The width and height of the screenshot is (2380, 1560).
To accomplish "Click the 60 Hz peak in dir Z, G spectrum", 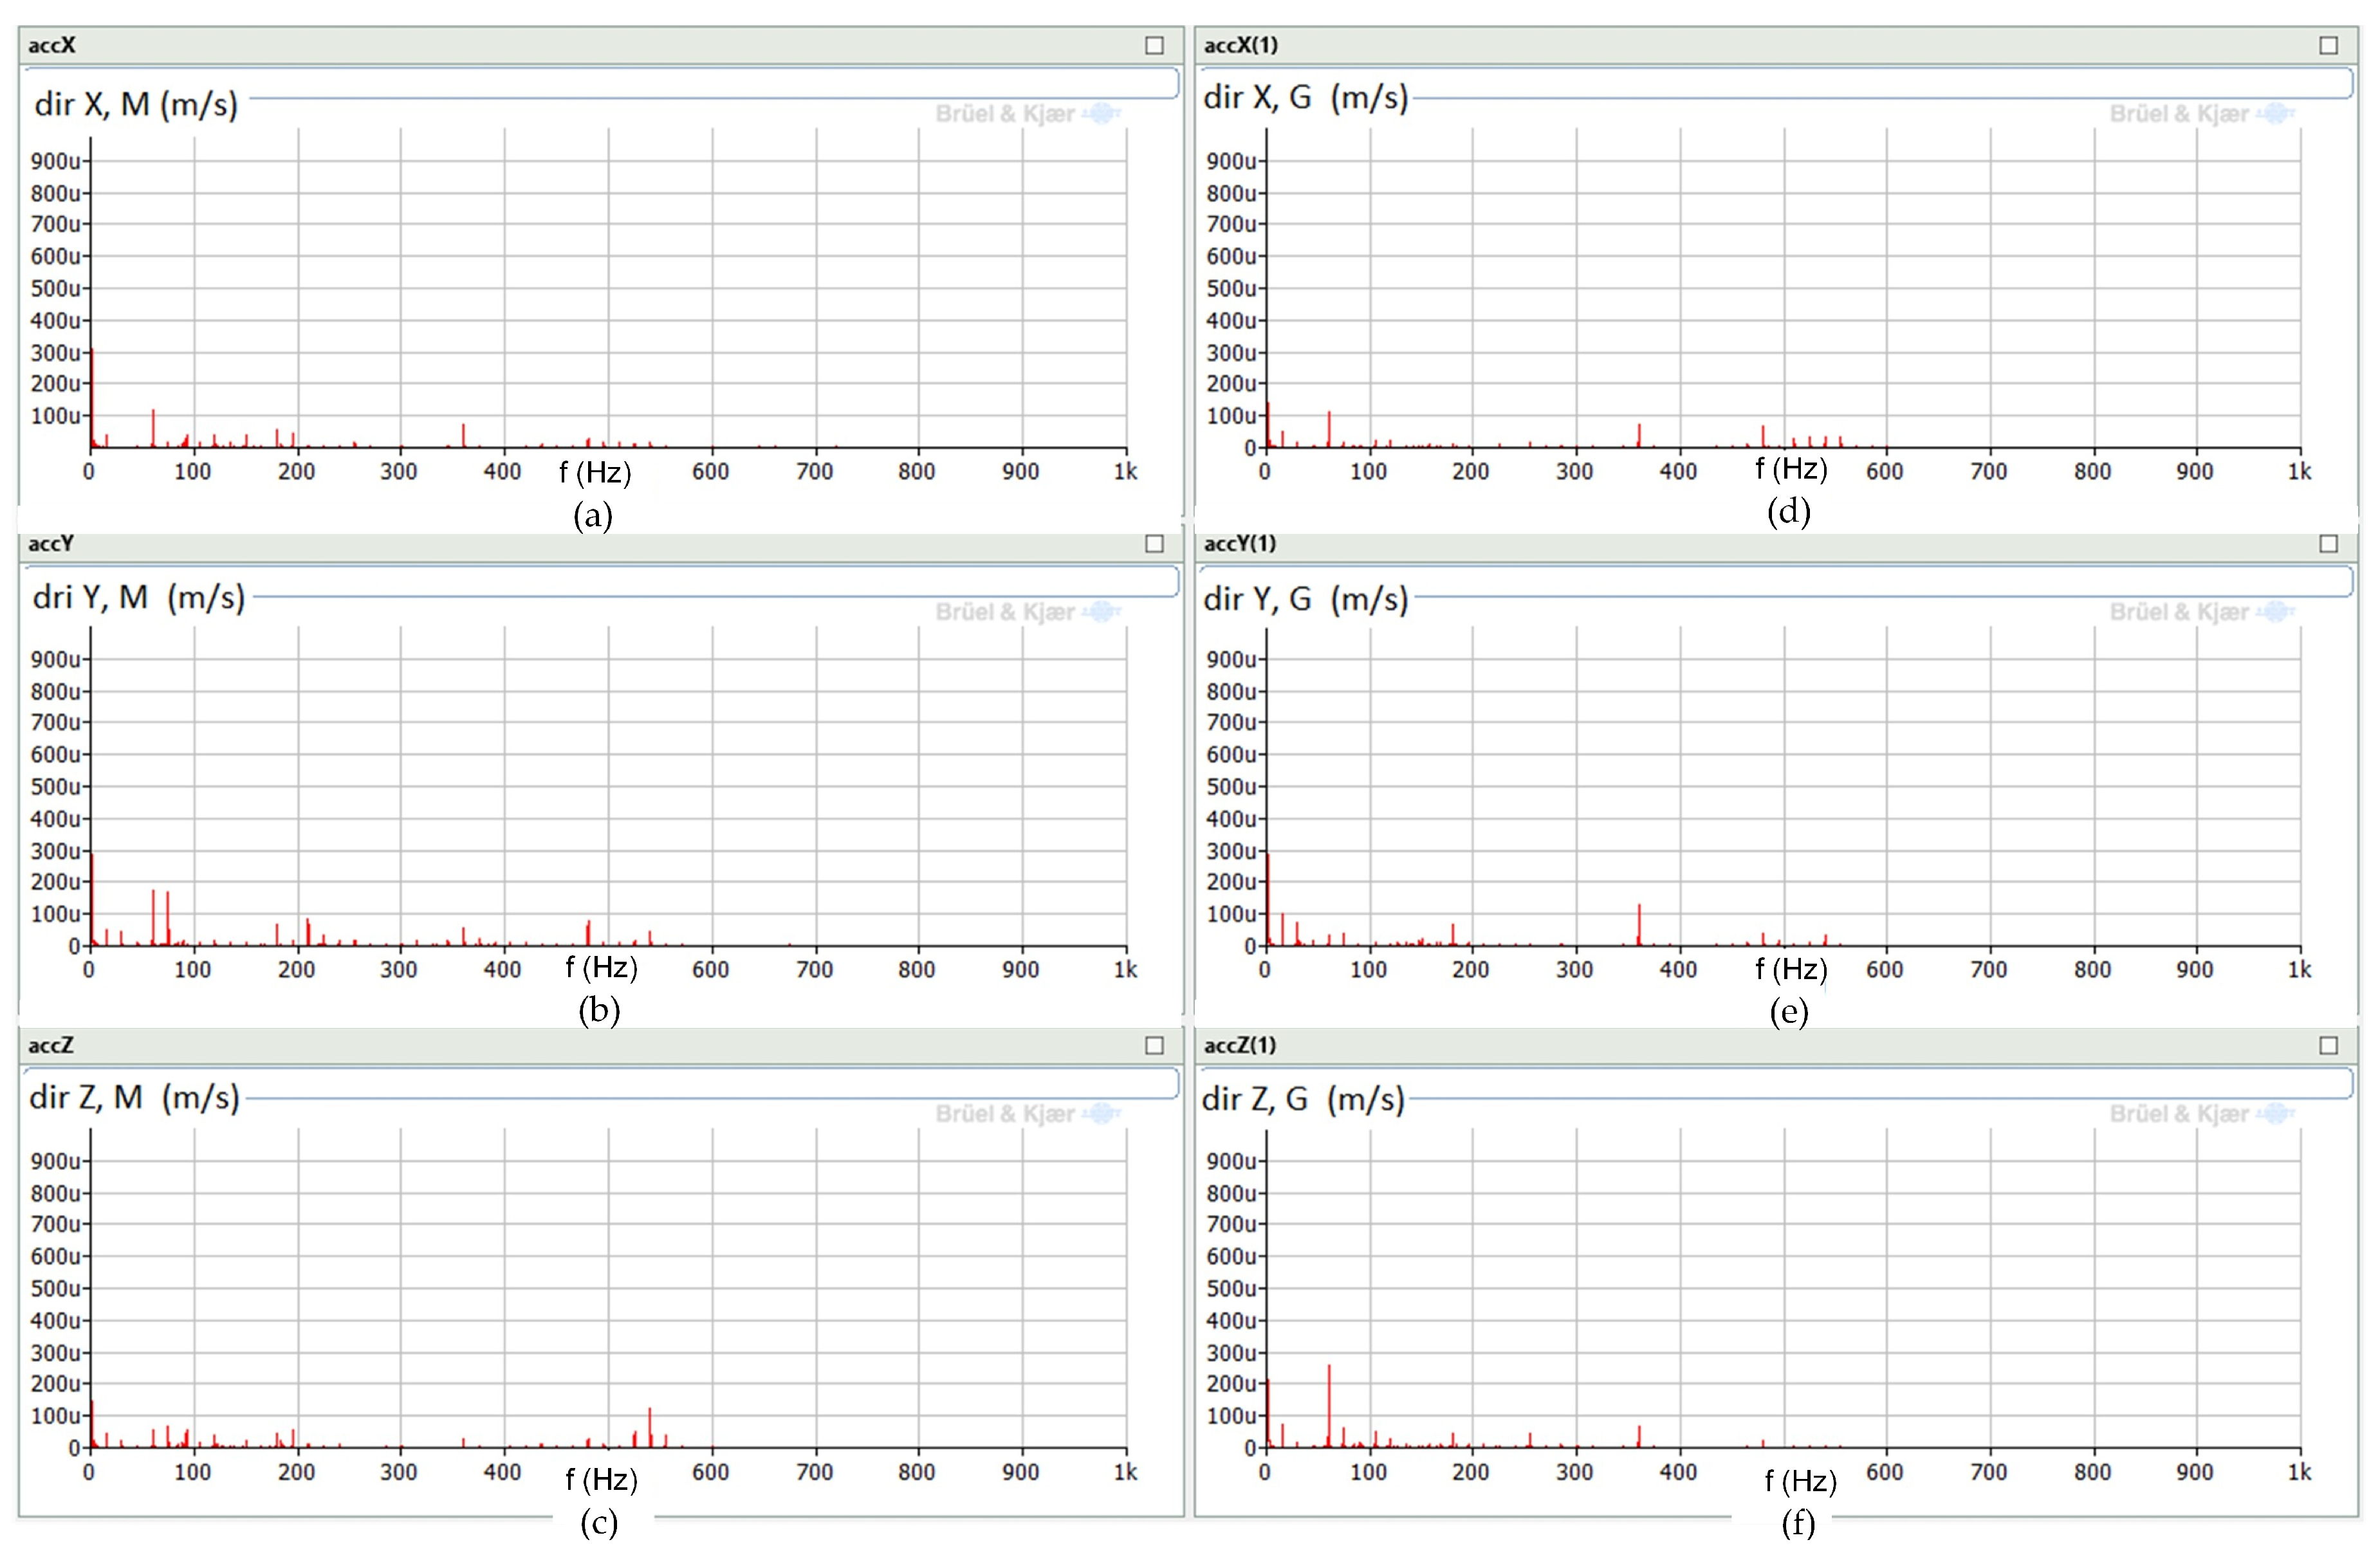I will point(1329,1400).
